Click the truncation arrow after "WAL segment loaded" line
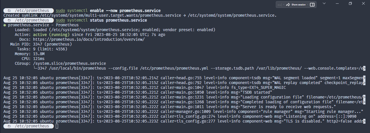370x133 pixels. click(364, 78)
